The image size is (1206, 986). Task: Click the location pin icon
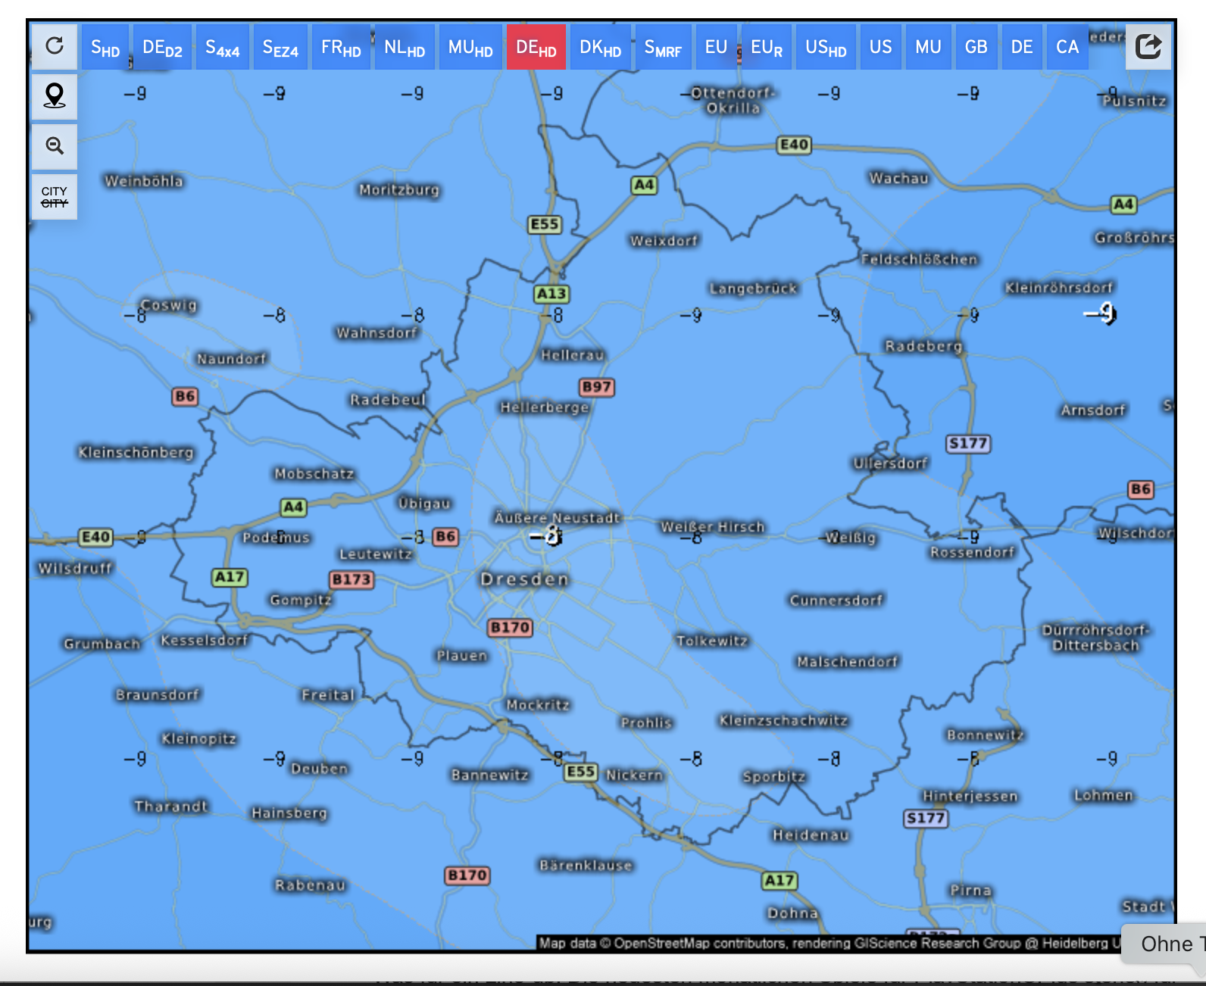coord(55,96)
